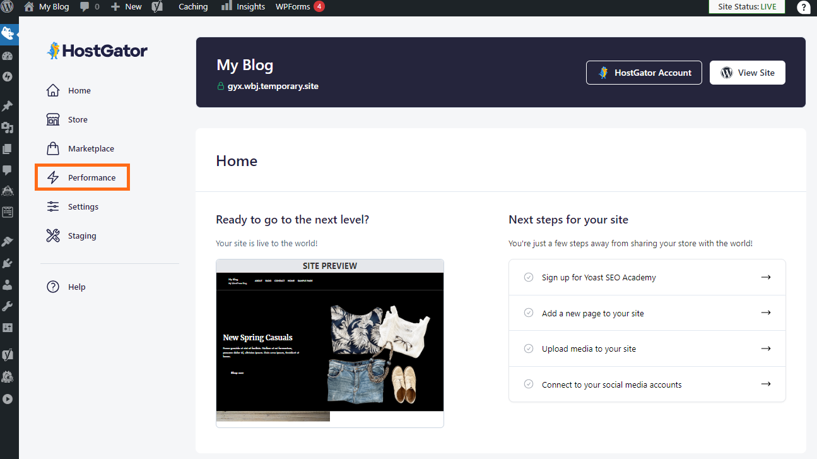This screenshot has height=459, width=817.
Task: Click the help question mark icon
Action: pos(803,7)
